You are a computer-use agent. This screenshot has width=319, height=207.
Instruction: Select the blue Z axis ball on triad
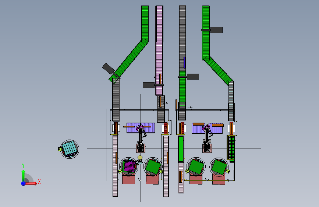point(23,183)
